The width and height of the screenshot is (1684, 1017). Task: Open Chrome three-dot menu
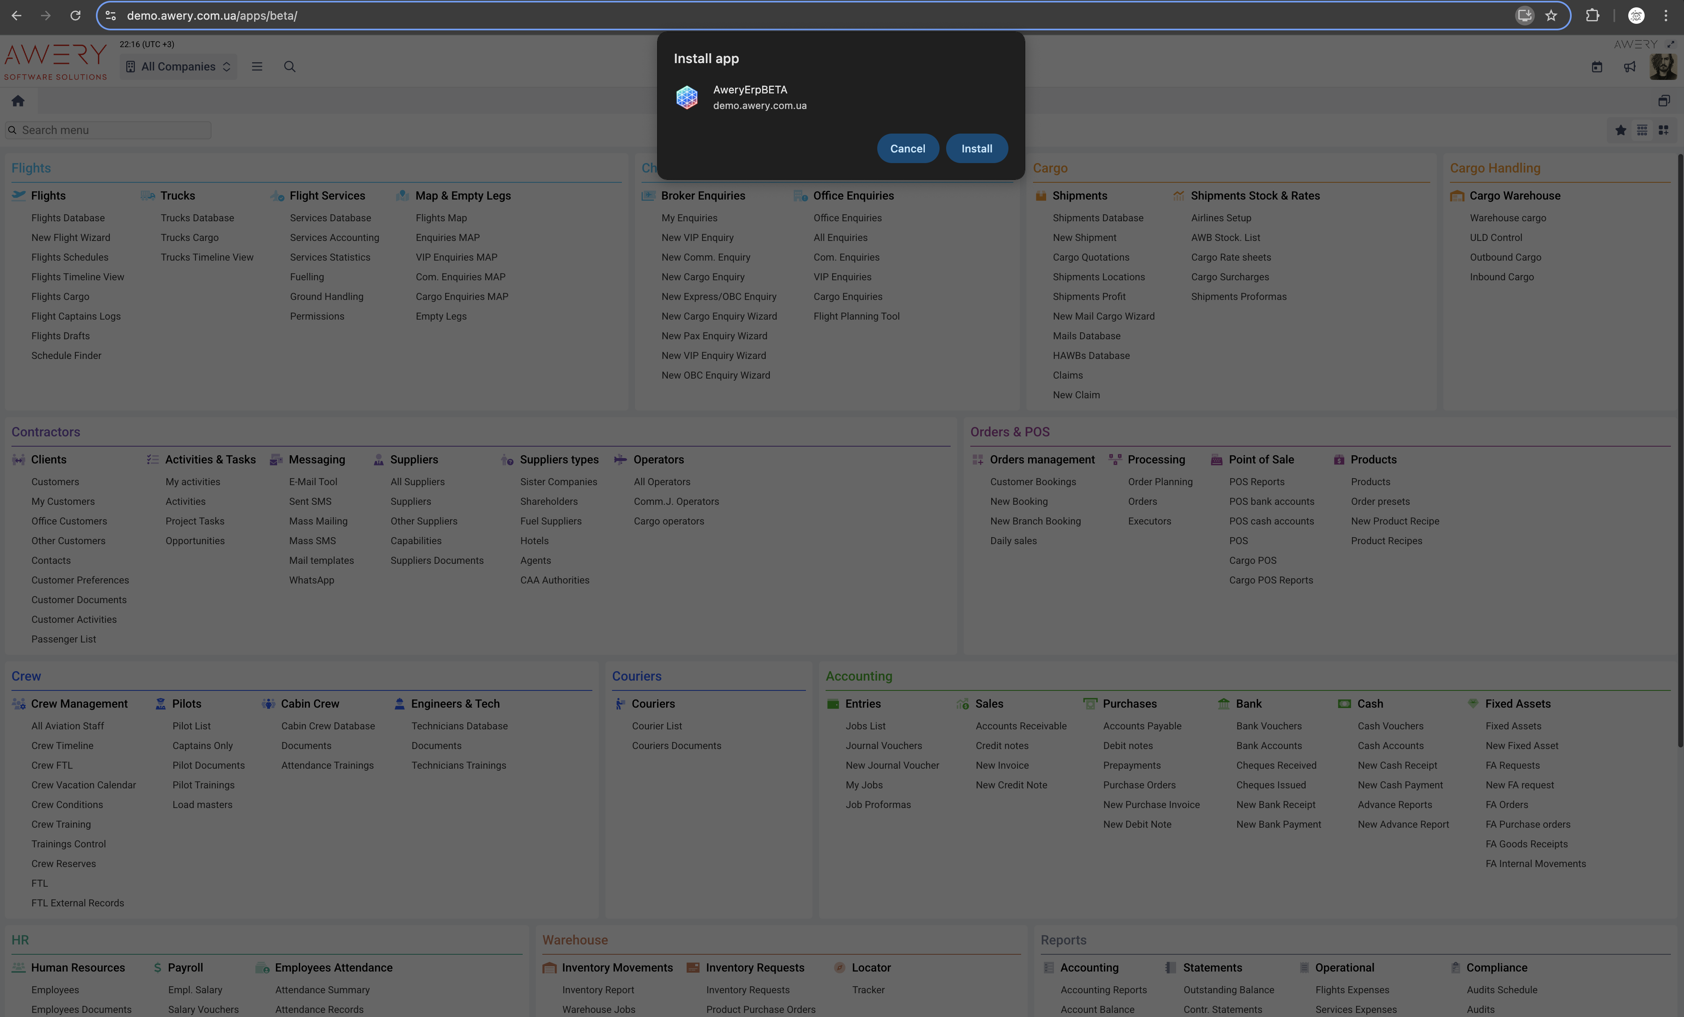click(1666, 15)
